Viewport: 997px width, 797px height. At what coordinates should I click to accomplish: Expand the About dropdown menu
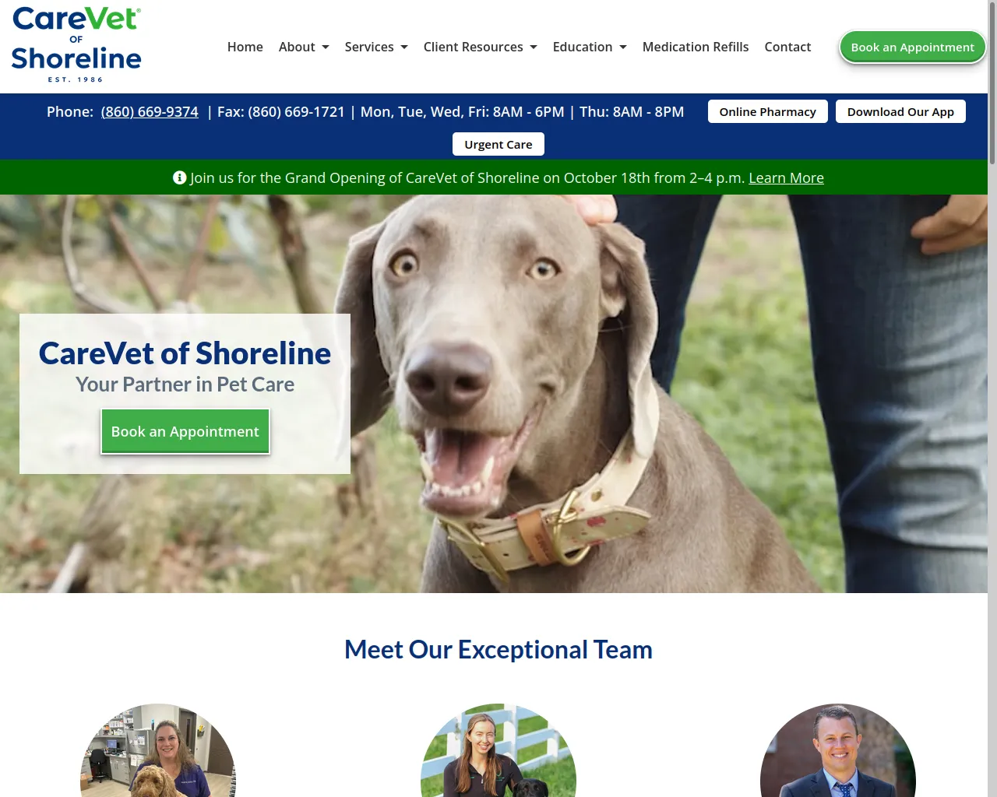(304, 47)
